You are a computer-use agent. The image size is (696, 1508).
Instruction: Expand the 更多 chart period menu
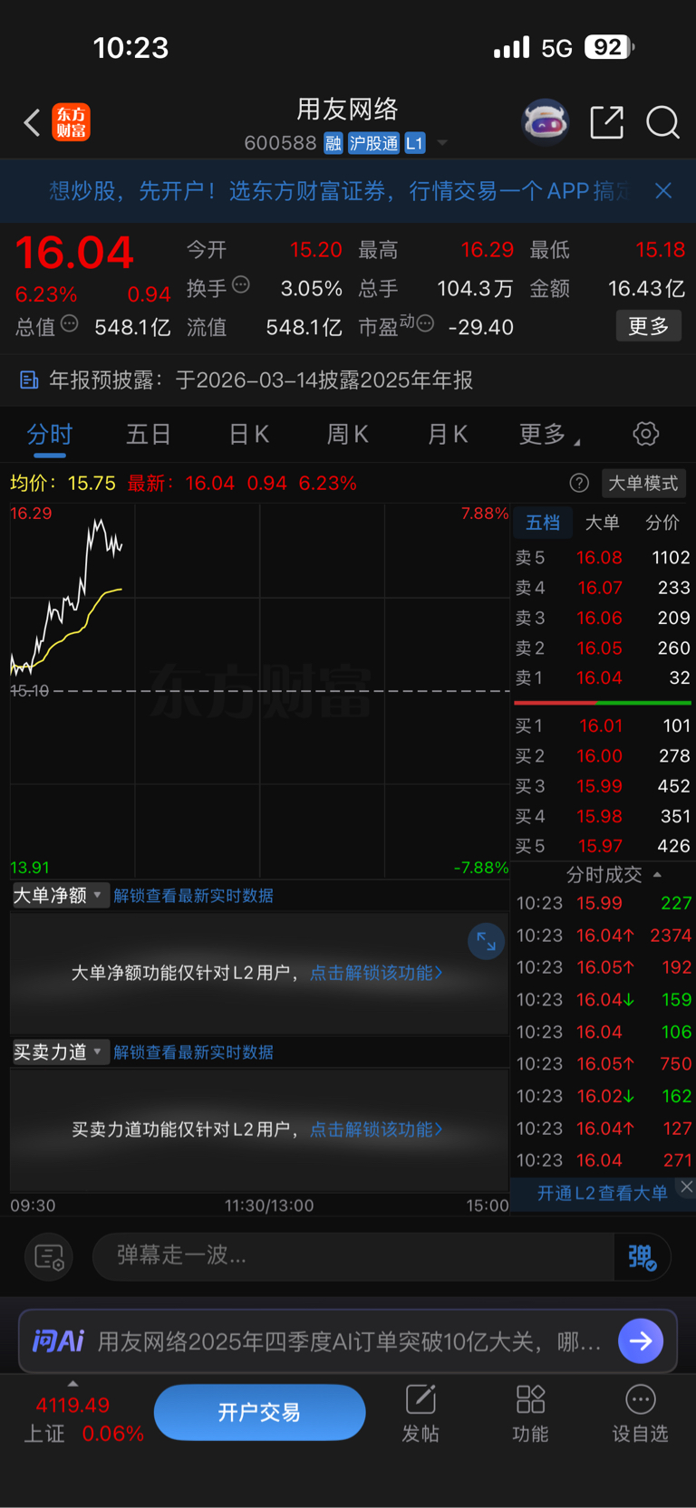[549, 435]
